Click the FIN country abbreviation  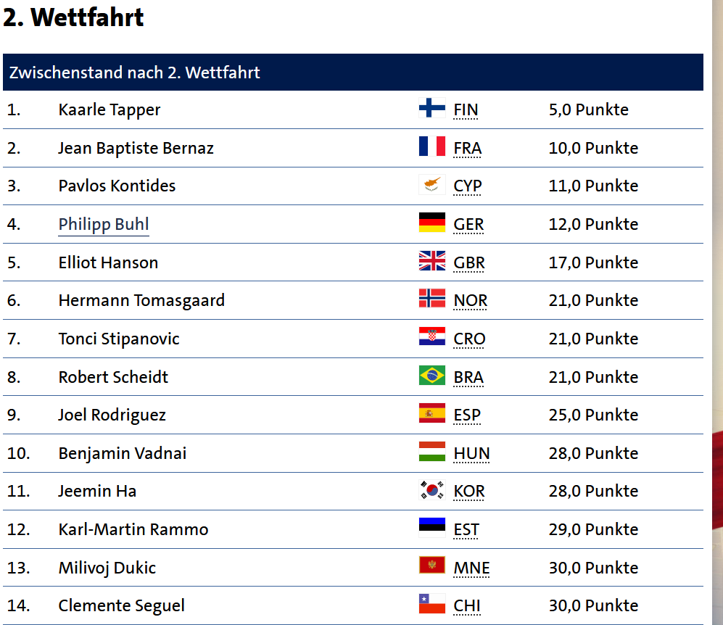[x=466, y=110]
